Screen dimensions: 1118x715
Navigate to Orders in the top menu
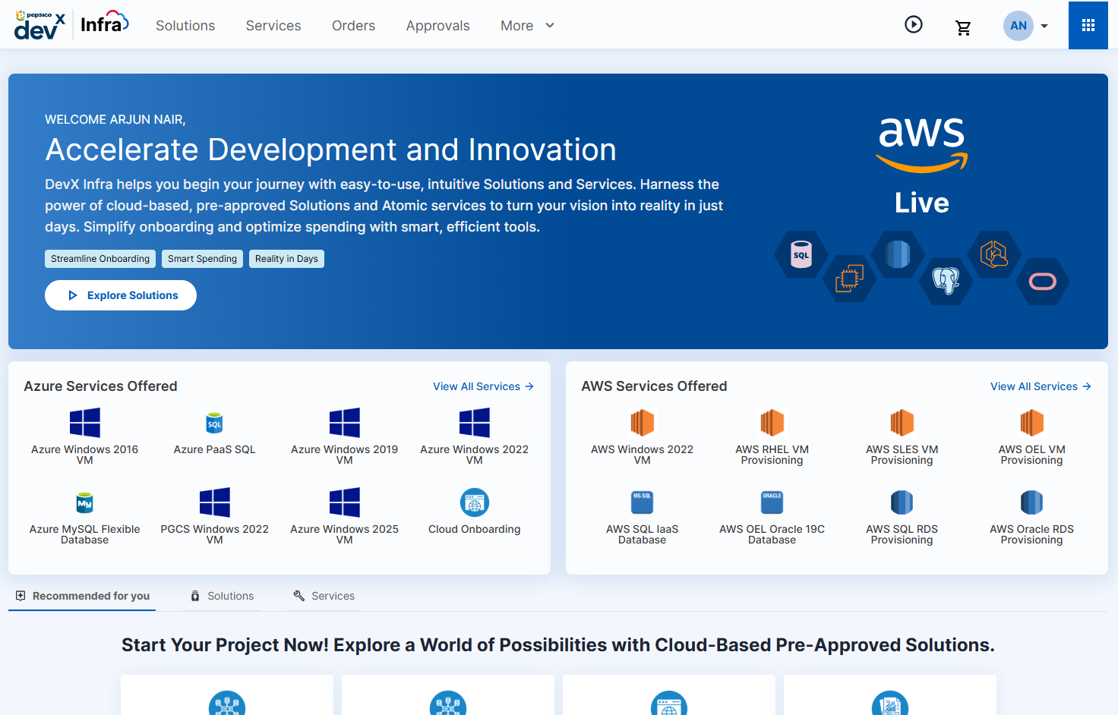tap(353, 26)
